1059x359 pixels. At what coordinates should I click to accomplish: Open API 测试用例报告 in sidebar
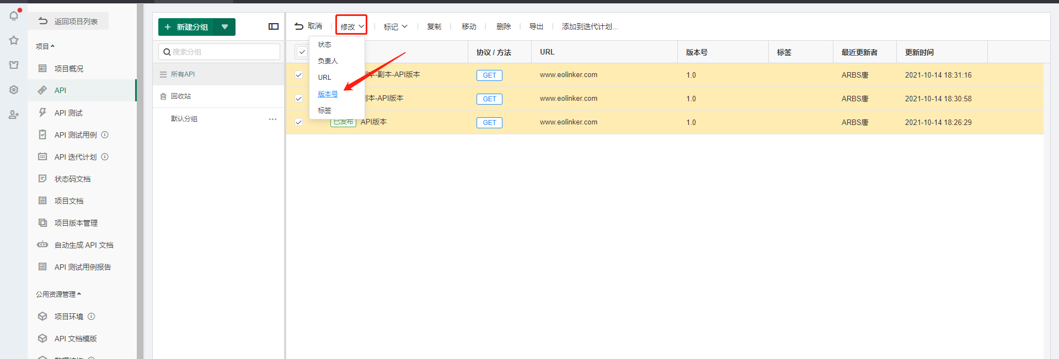[x=83, y=267]
